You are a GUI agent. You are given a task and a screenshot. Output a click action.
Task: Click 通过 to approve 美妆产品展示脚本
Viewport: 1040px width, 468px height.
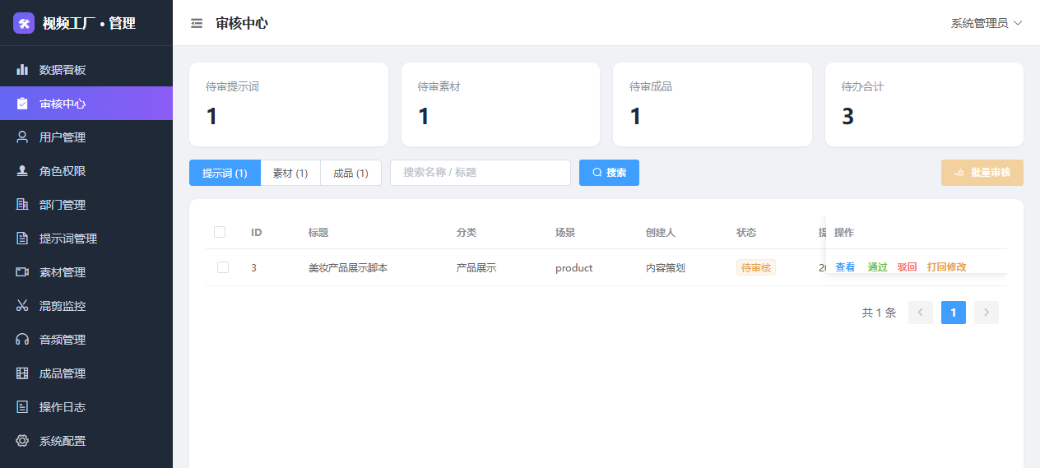click(877, 267)
